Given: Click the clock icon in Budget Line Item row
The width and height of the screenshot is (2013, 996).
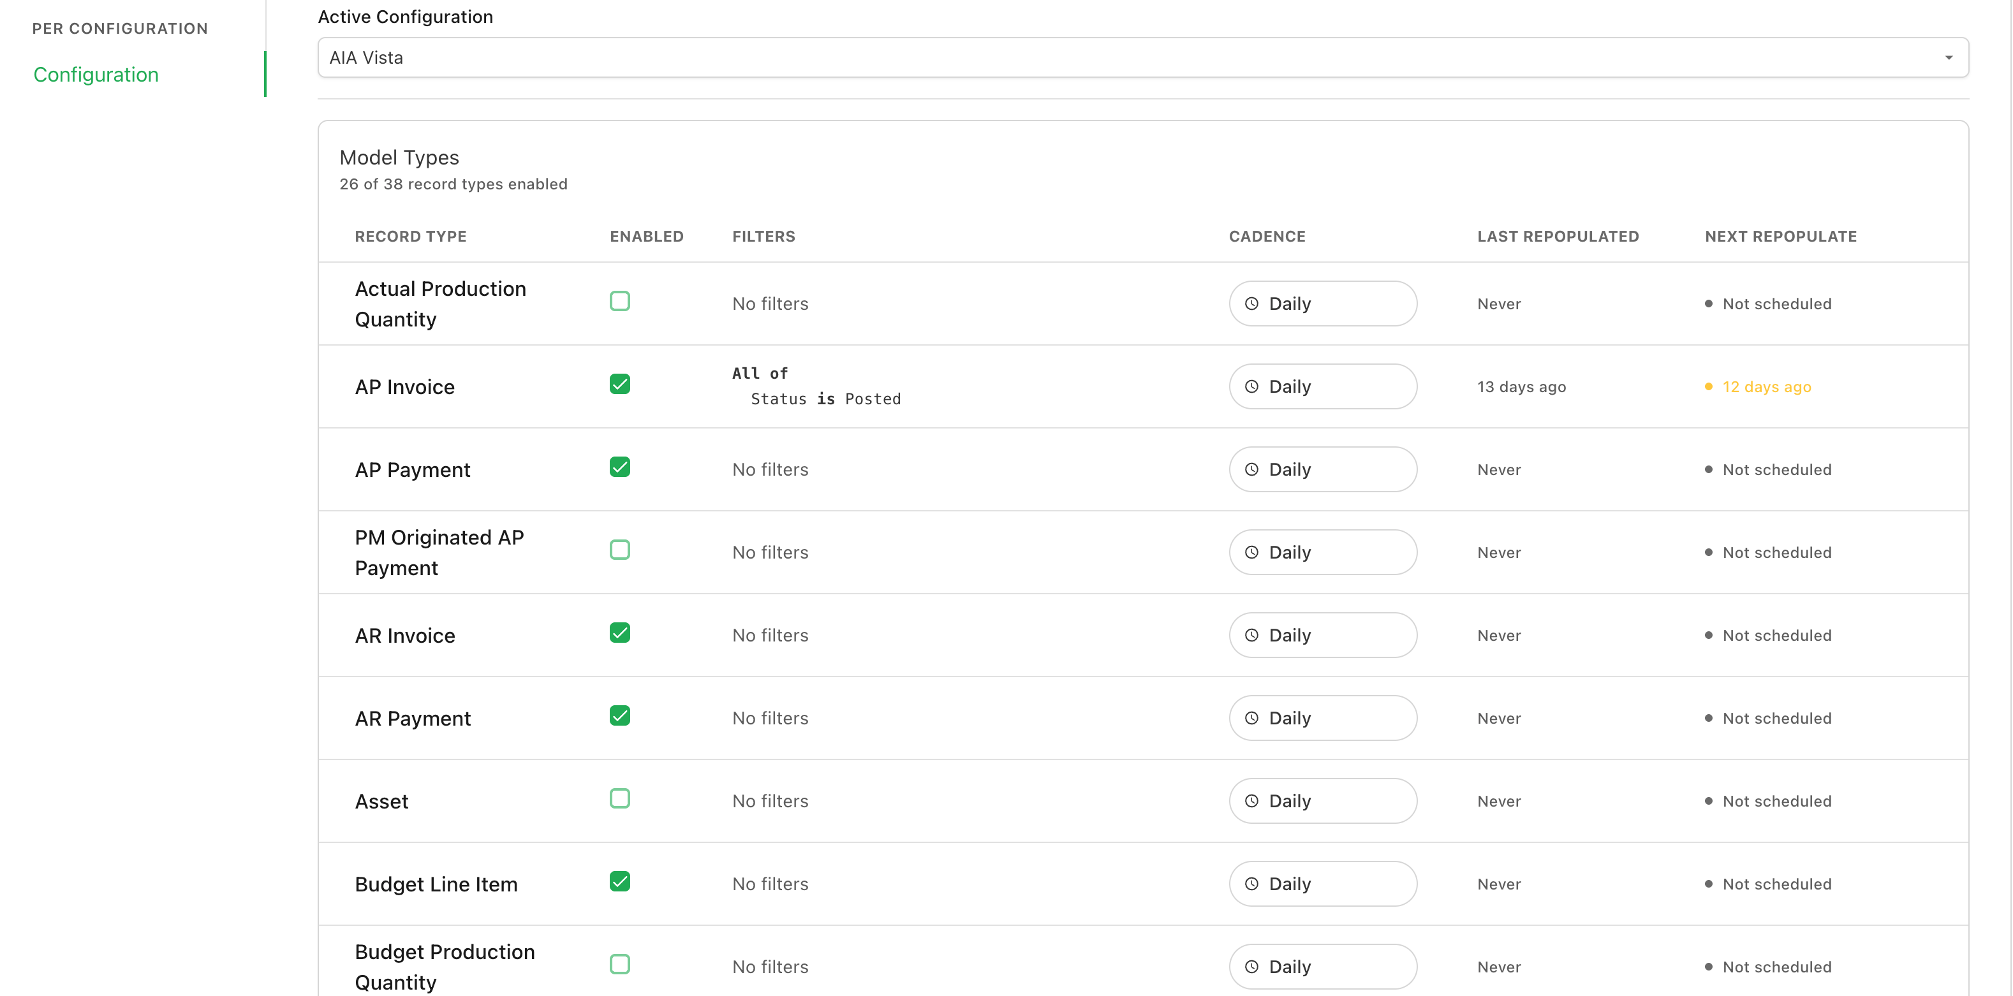Looking at the screenshot, I should click(1251, 884).
